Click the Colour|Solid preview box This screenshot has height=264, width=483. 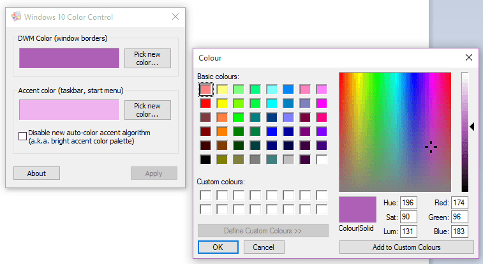[x=358, y=210]
